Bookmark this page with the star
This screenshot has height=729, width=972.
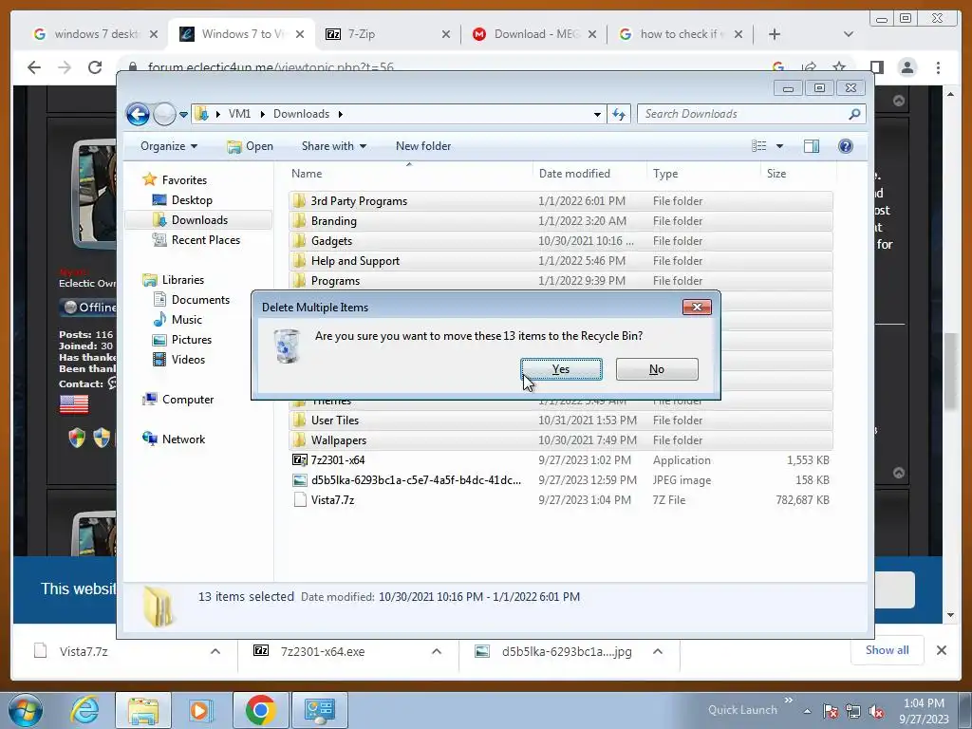(839, 67)
